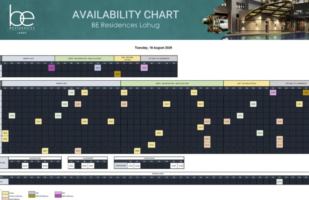Select parking unit B1P42
The height and width of the screenshot is (200, 309).
(280, 181)
